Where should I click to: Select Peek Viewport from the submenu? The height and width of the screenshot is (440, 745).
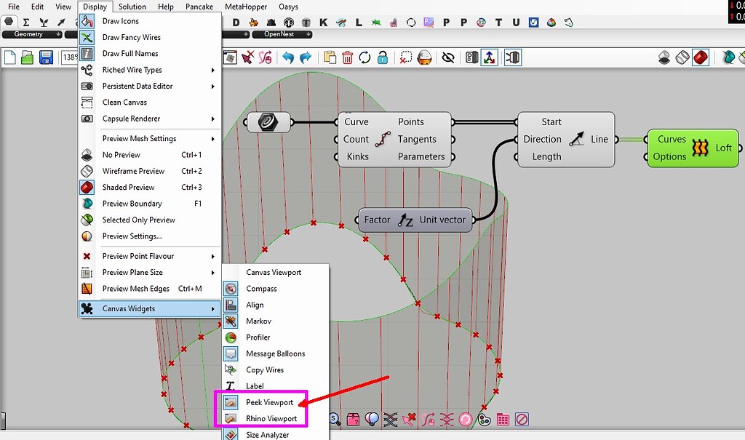[271, 401]
